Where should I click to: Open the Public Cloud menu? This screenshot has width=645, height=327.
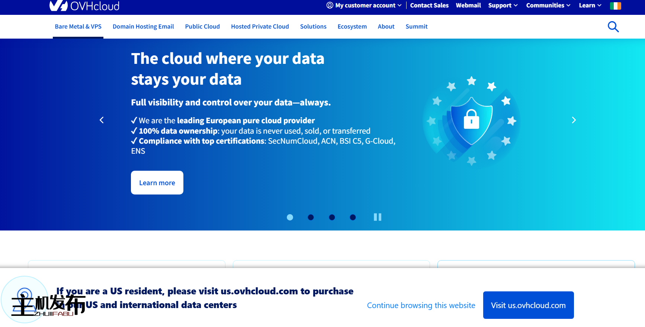click(202, 27)
